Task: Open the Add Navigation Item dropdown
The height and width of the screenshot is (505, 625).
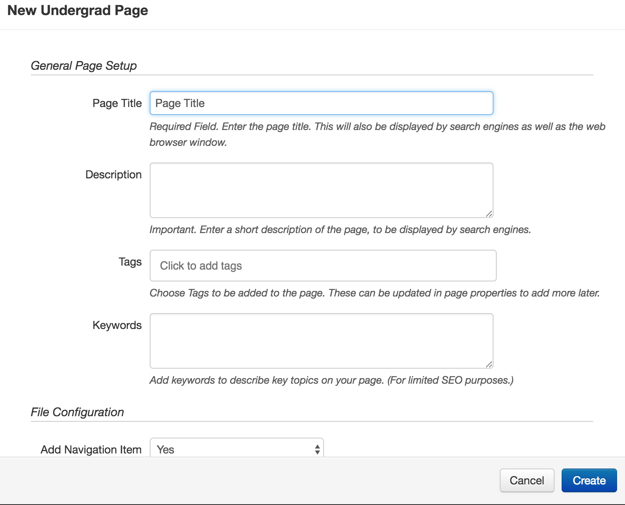Action: (x=236, y=449)
